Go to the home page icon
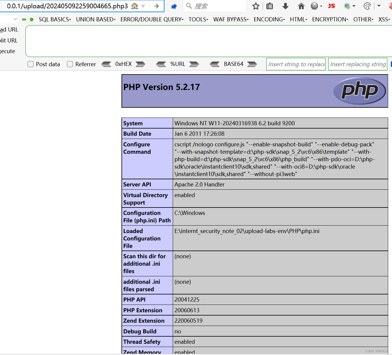The width and height of the screenshot is (392, 355). point(301,6)
